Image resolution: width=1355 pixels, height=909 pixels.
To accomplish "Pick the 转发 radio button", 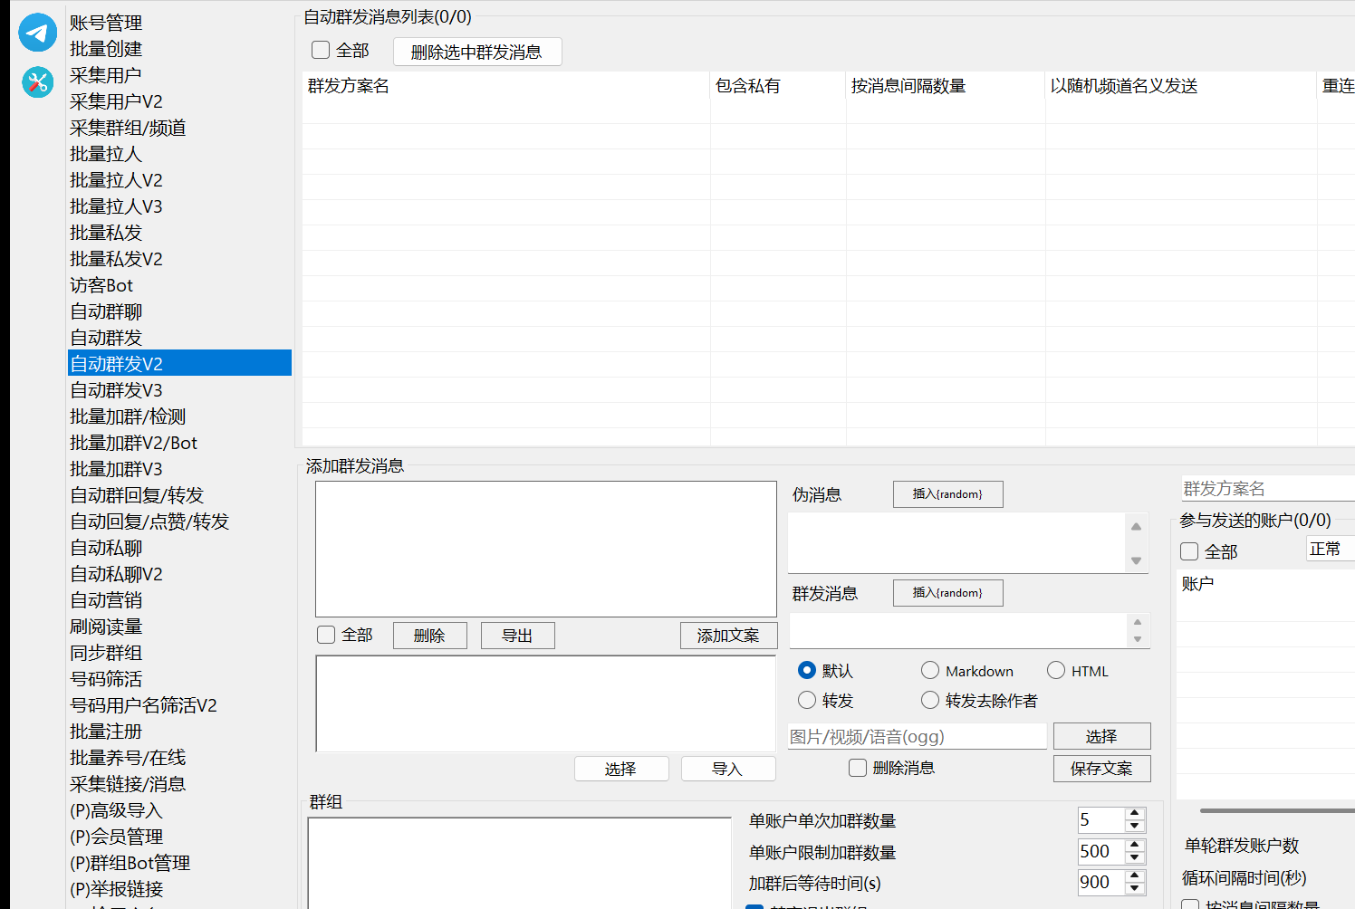I will click(x=807, y=700).
